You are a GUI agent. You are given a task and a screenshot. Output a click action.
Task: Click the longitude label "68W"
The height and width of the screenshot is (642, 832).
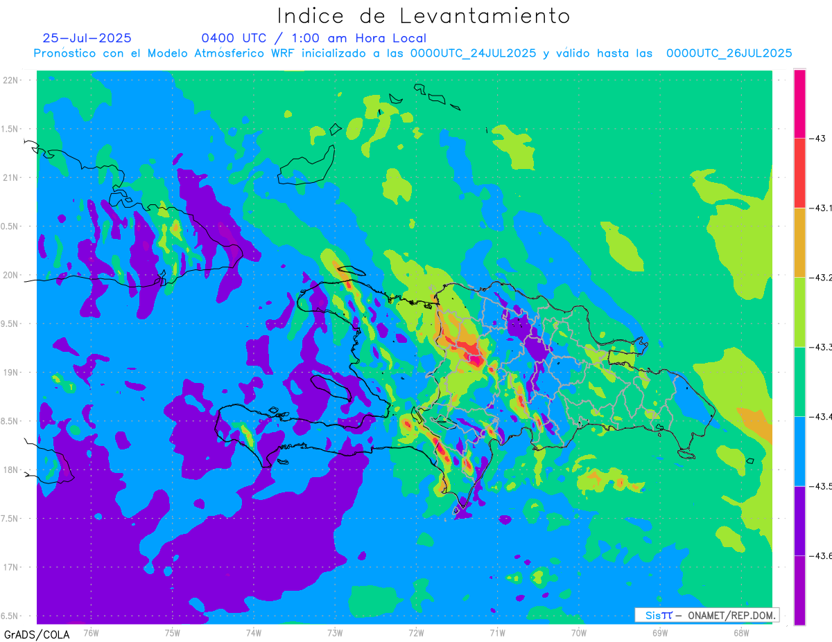(x=741, y=632)
